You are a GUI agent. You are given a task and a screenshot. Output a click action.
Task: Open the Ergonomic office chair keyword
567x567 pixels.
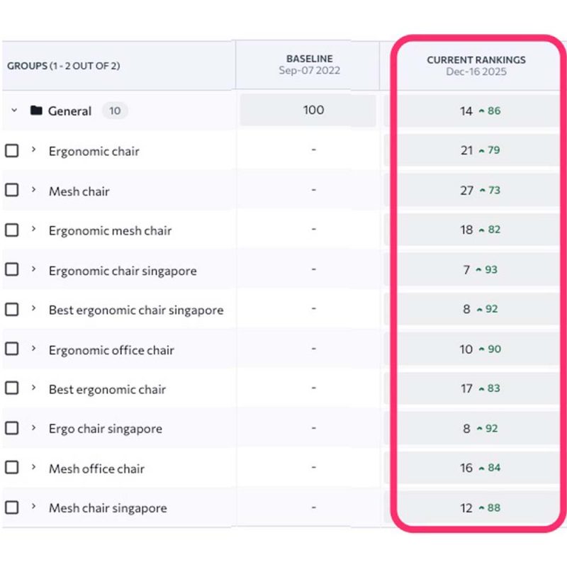point(111,350)
